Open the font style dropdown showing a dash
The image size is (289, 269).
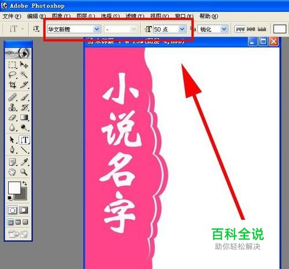(134, 30)
